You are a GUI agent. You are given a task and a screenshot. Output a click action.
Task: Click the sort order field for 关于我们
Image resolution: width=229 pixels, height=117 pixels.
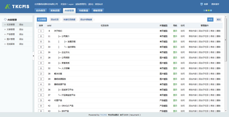[41, 31]
